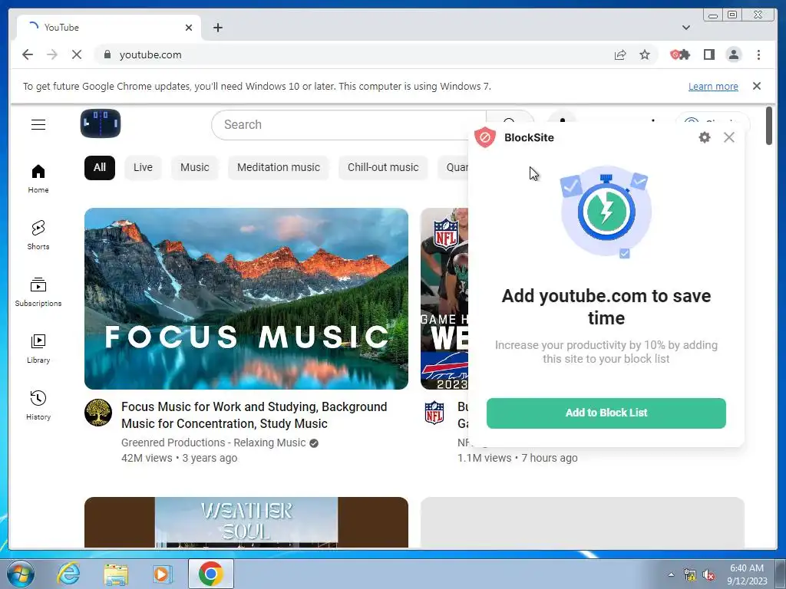Open the YouTube hamburger guide menu
786x589 pixels.
[x=38, y=124]
